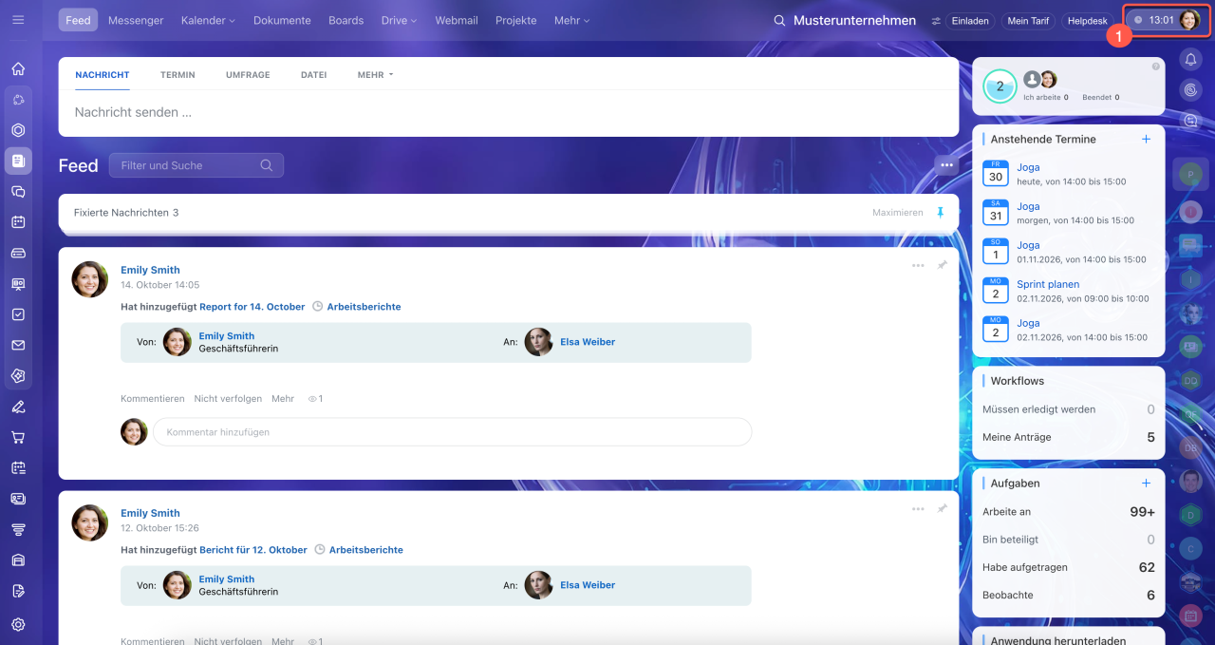Select the DATEI tab
This screenshot has width=1215, height=645.
coord(314,74)
